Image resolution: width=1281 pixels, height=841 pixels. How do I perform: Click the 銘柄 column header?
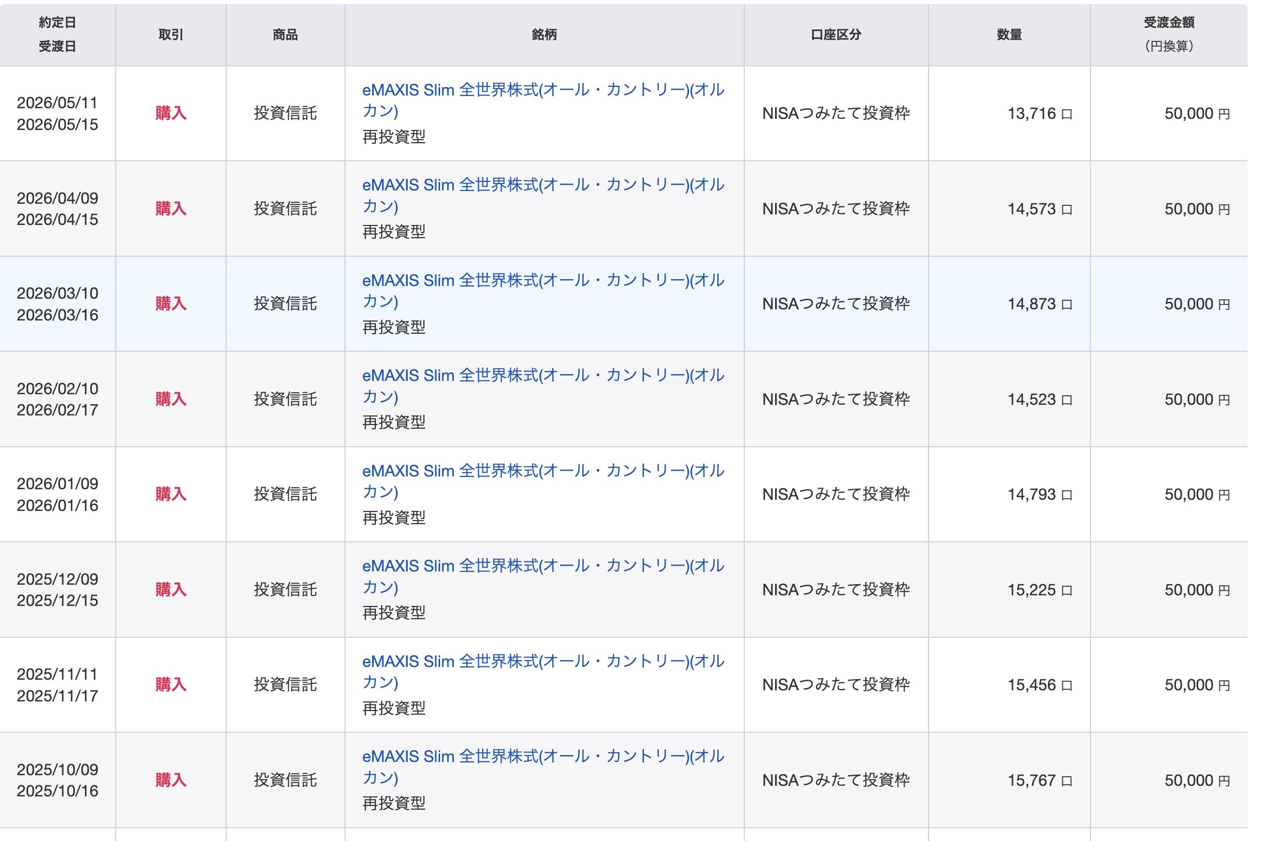pos(544,34)
